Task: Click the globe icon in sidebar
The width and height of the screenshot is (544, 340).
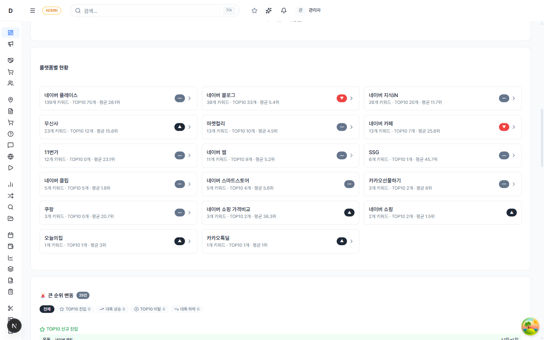Action: point(11,156)
